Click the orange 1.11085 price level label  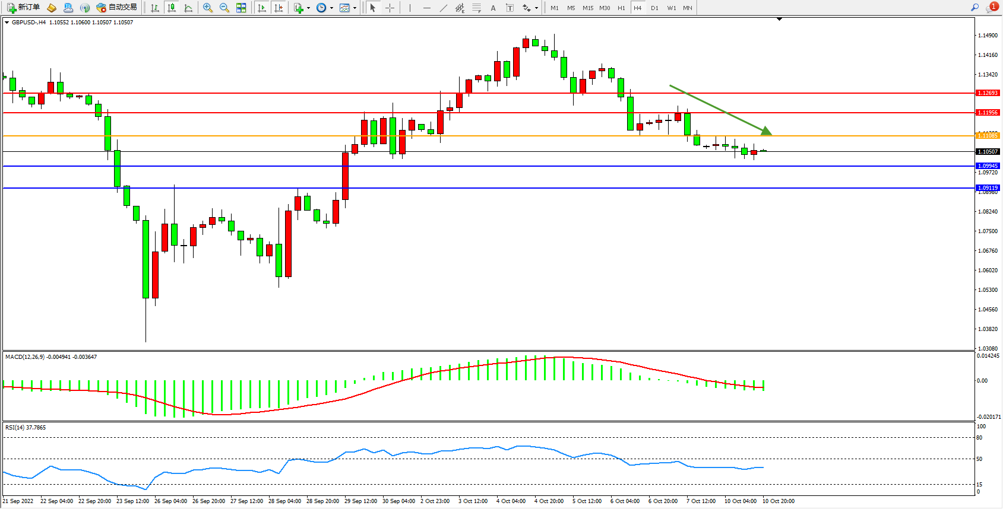988,136
